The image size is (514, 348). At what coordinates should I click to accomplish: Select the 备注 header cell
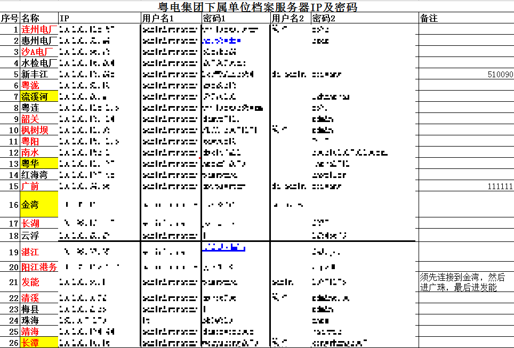coord(467,18)
